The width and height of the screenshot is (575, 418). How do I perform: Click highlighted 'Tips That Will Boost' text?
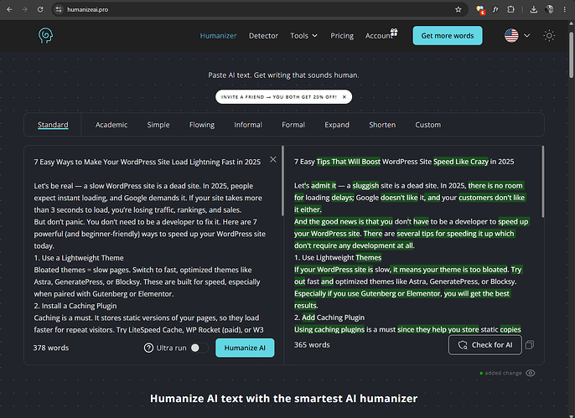(x=349, y=162)
